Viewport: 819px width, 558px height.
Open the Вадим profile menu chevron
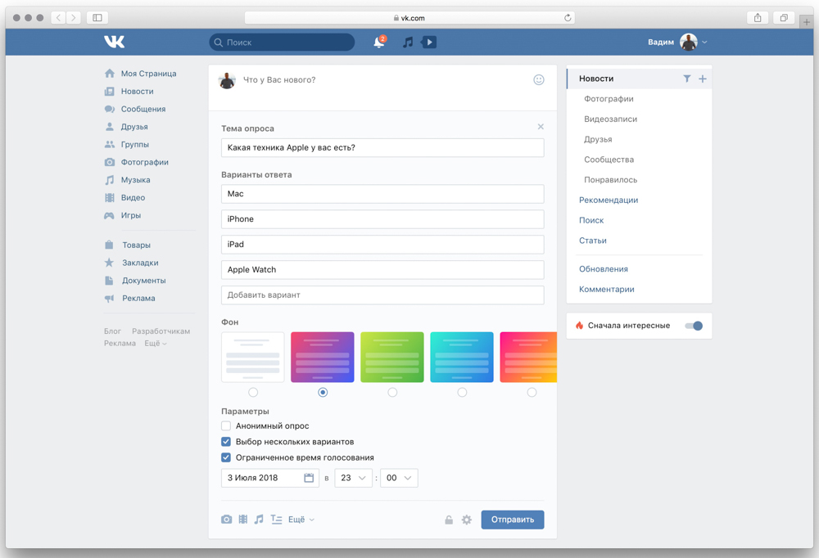pos(704,43)
